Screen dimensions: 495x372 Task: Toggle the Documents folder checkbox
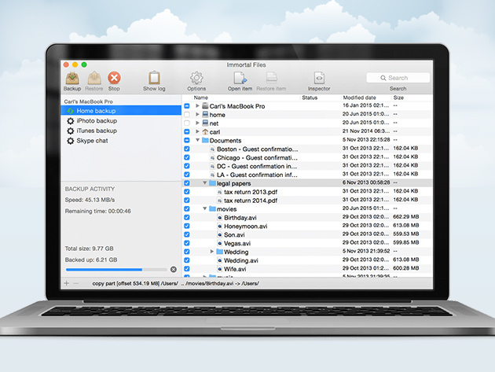(187, 140)
